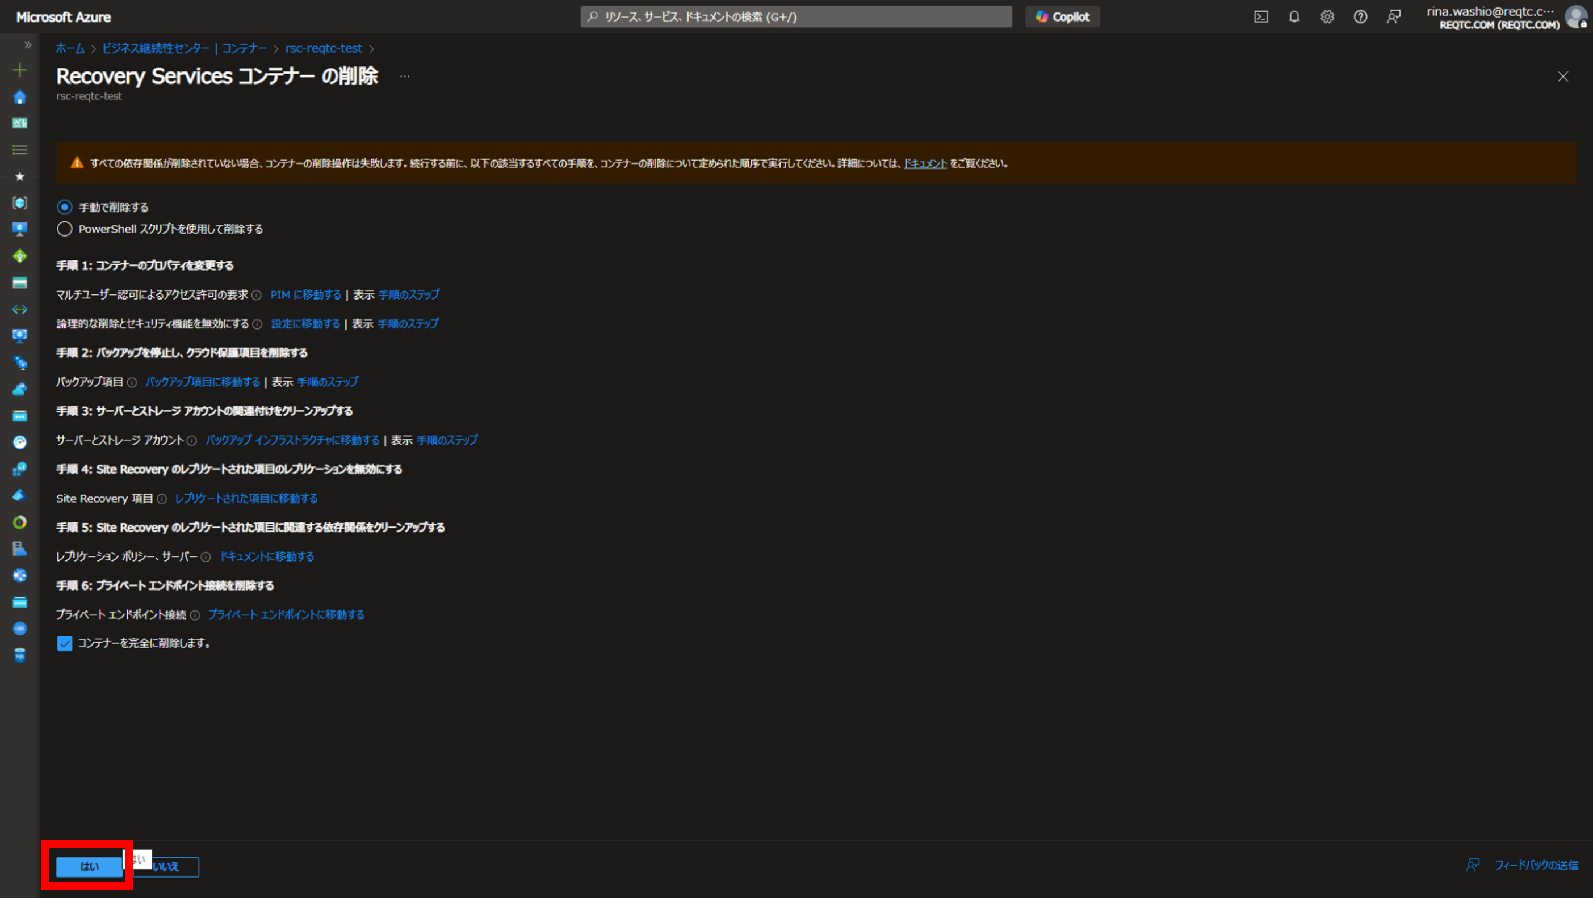The image size is (1593, 898).
Task: Open Virtual machines monitor icon in sidebar
Action: click(20, 229)
